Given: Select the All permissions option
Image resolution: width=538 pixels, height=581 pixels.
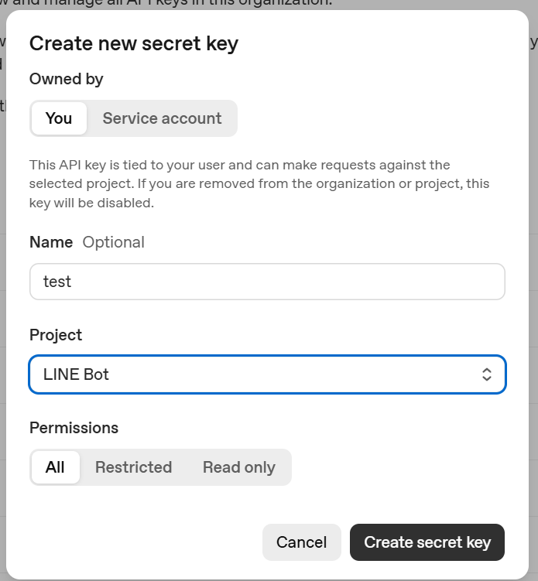Looking at the screenshot, I should pos(55,467).
